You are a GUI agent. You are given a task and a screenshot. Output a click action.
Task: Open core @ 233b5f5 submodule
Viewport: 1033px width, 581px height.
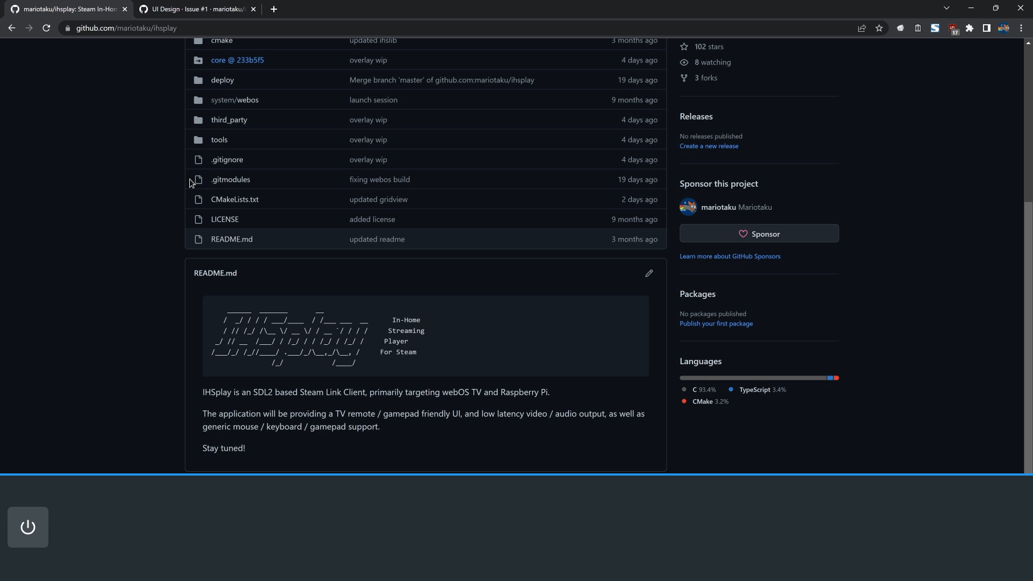tap(237, 60)
